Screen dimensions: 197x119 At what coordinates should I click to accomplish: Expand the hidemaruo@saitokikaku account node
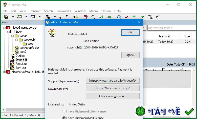click(x=4, y=72)
